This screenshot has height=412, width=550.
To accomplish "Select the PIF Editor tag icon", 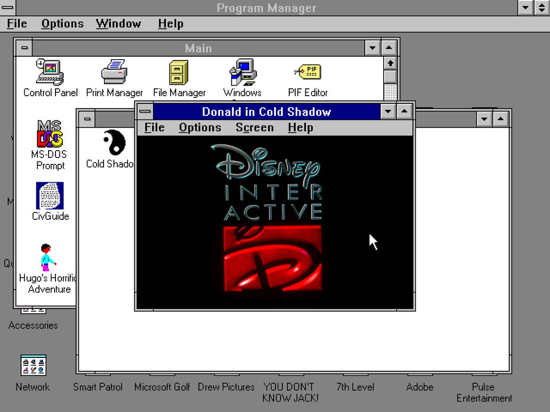I will coord(308,72).
